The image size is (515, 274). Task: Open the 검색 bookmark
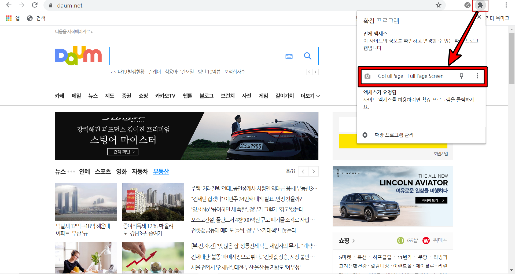click(36, 18)
